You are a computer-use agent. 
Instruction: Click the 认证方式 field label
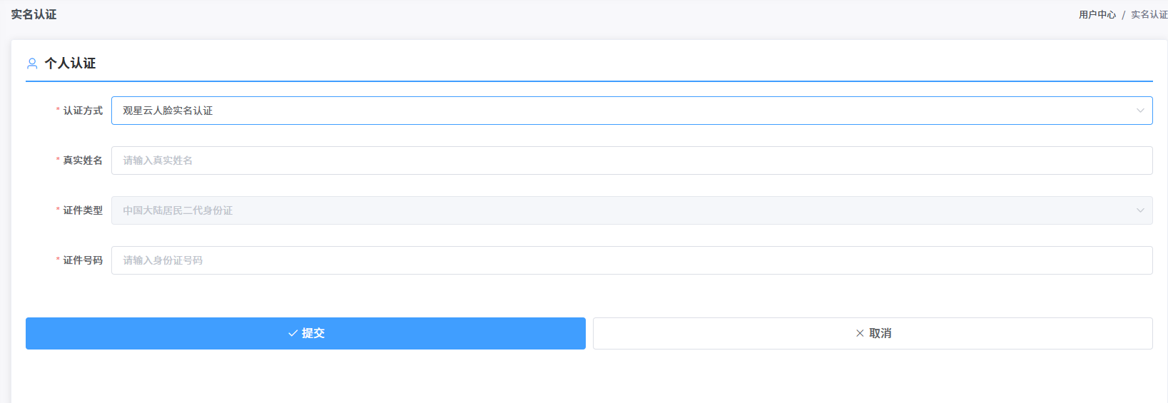pyautogui.click(x=83, y=111)
